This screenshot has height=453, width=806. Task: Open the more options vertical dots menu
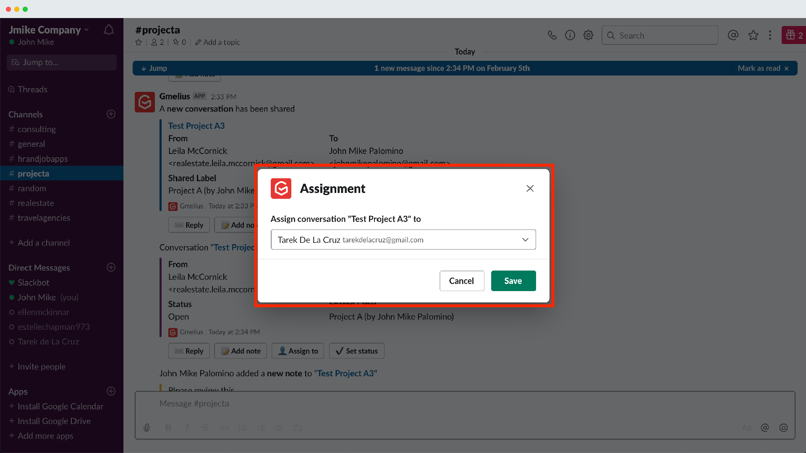(770, 35)
